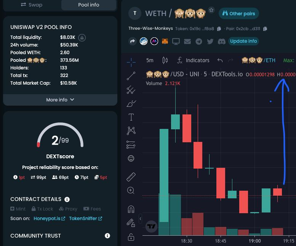Open the Twitter link icon
The image size is (296, 246).
click(x=210, y=41)
